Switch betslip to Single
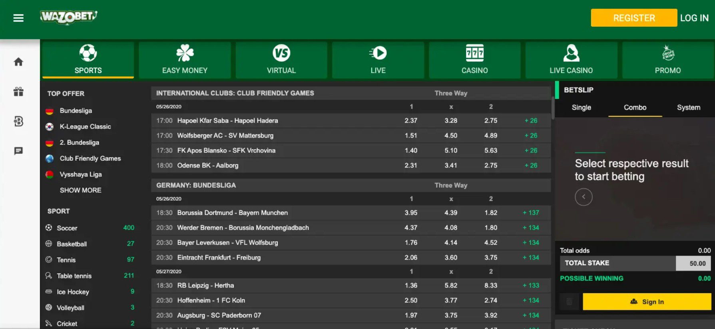The image size is (715, 329). (x=582, y=108)
